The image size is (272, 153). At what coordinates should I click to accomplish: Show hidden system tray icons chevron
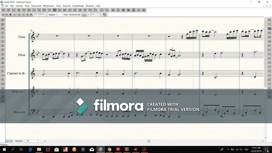click(228, 149)
